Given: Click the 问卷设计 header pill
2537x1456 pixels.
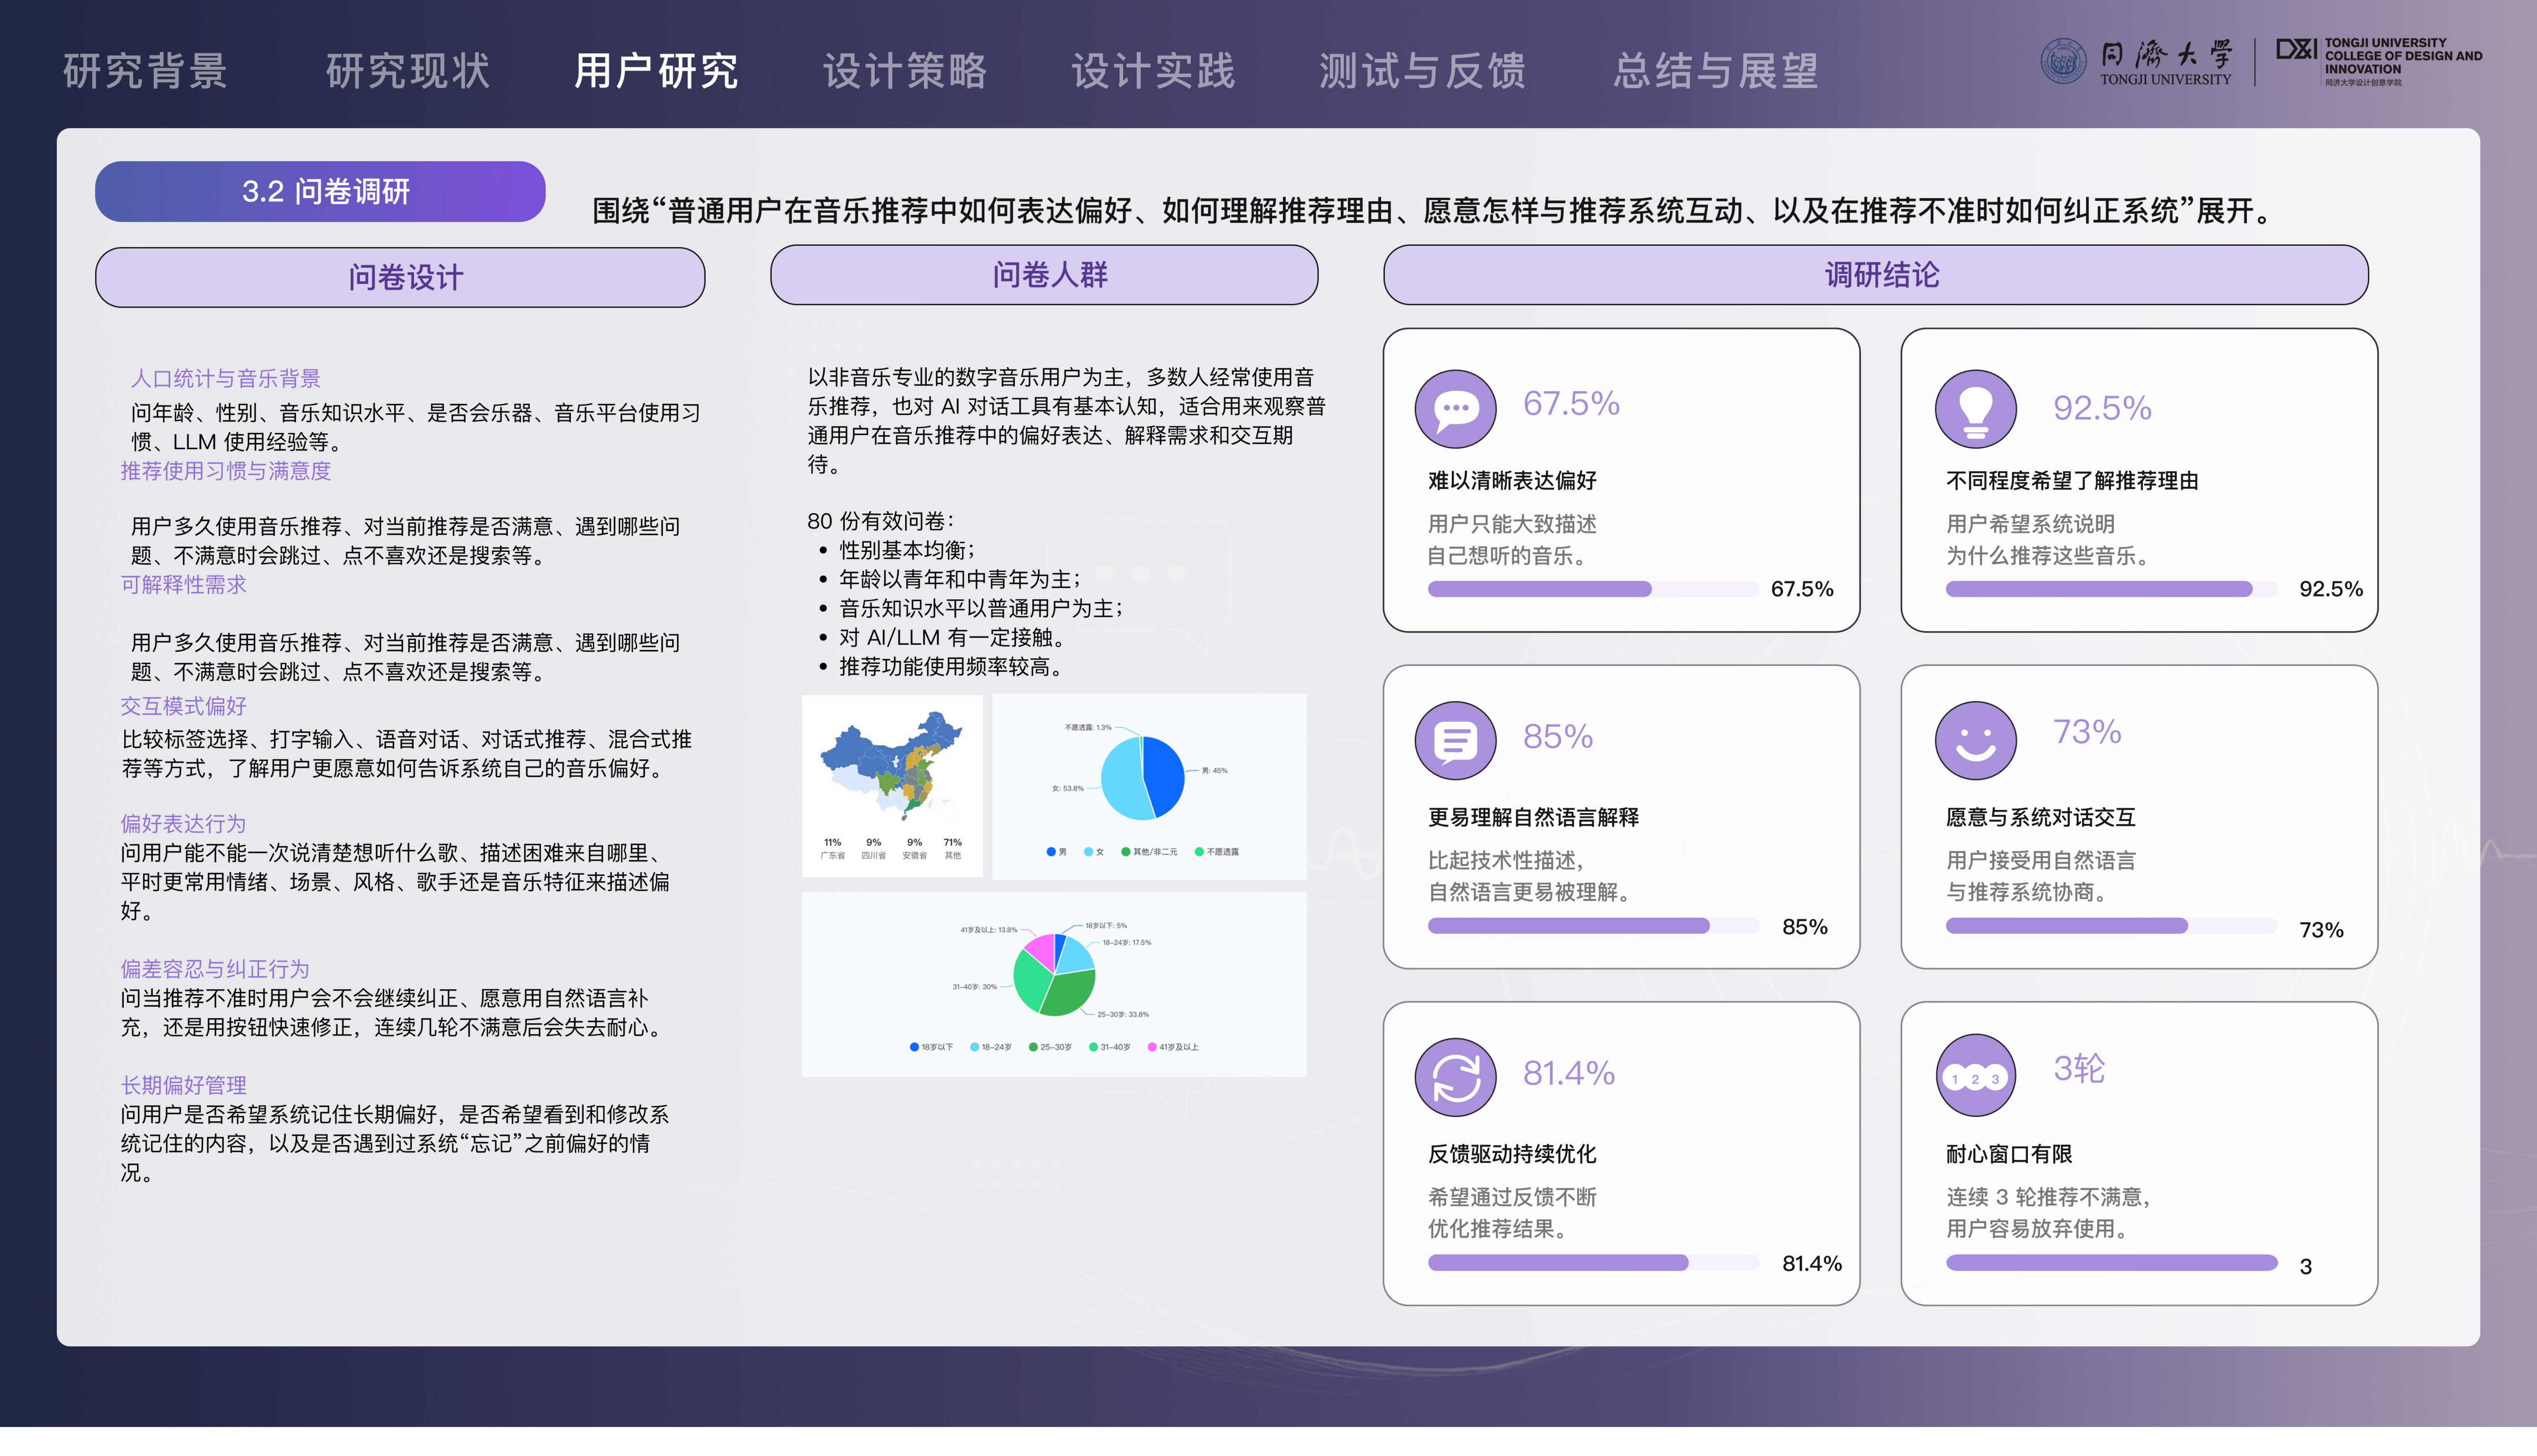Looking at the screenshot, I should tap(400, 277).
